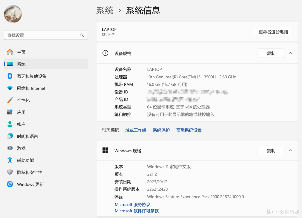Collapse the Windows 规格 section chevron
The height and width of the screenshot is (218, 302).
coord(291,151)
